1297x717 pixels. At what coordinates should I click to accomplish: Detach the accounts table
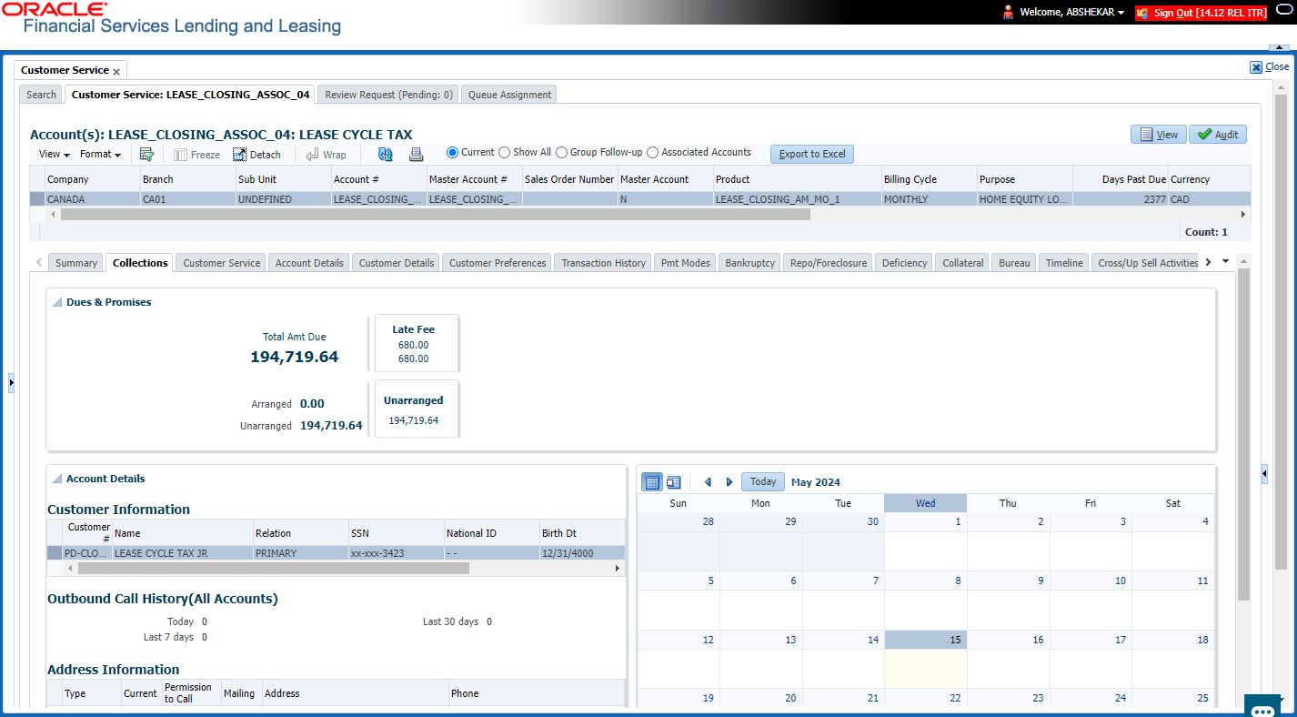256,155
